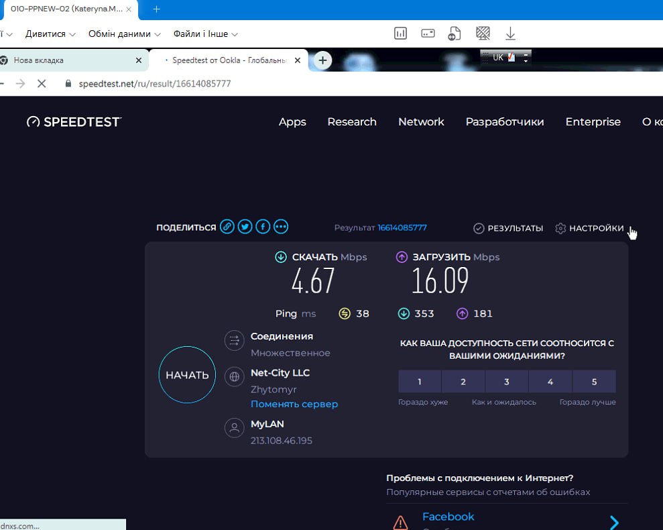
Task: Click the download speed value 4.67
Action: pos(313,280)
